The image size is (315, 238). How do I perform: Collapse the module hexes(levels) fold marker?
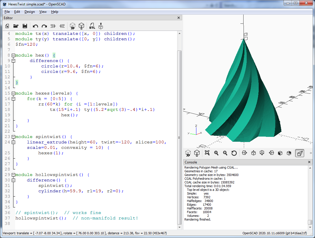[13, 93]
